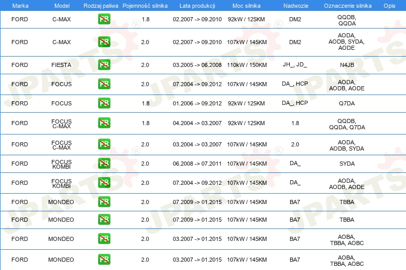Click the petrol fuel icon in the C-MAX 1.8 row
The height and width of the screenshot is (270, 406).
click(x=104, y=19)
